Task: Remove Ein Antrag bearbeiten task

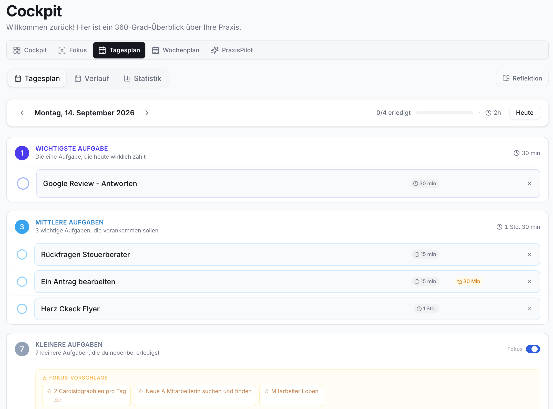Action: click(x=529, y=282)
